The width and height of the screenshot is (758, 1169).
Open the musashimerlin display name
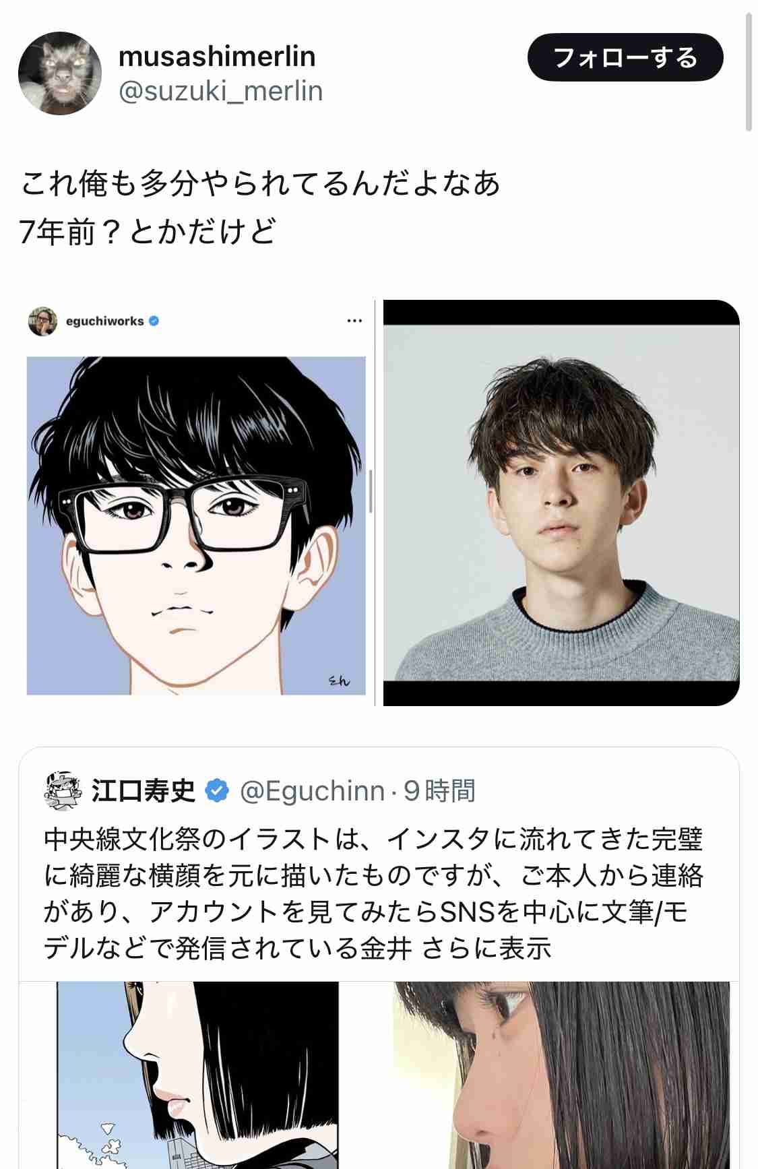(x=217, y=56)
